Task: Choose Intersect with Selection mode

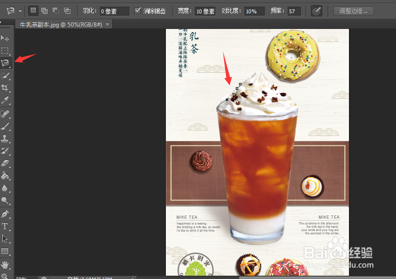Action: 67,10
